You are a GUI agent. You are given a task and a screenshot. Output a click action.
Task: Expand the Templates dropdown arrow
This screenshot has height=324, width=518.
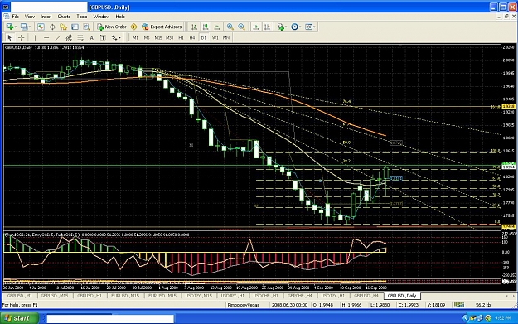point(314,27)
